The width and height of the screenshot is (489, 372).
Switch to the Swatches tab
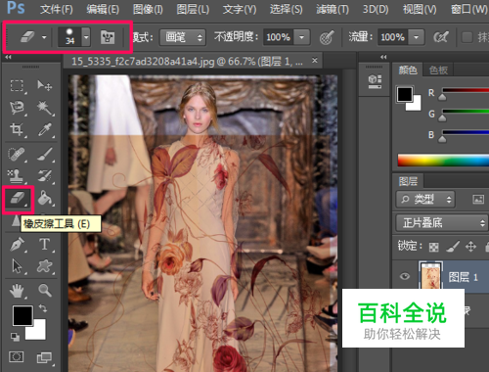click(438, 70)
